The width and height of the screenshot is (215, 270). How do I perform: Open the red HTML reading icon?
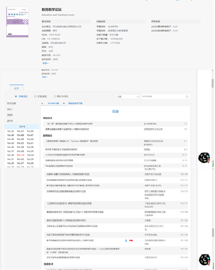point(131,241)
